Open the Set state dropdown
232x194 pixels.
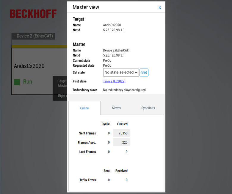point(121,72)
